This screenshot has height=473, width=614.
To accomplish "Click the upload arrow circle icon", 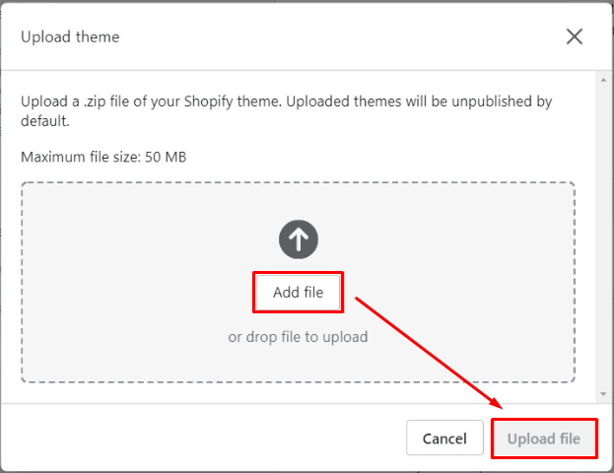I will click(298, 237).
